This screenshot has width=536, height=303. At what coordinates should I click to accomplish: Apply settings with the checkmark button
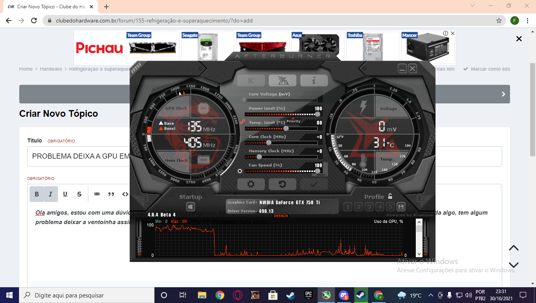tap(314, 184)
